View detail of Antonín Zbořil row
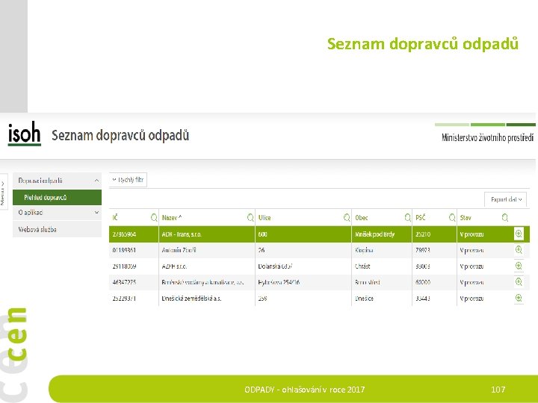The height and width of the screenshot is (403, 538). pos(519,250)
